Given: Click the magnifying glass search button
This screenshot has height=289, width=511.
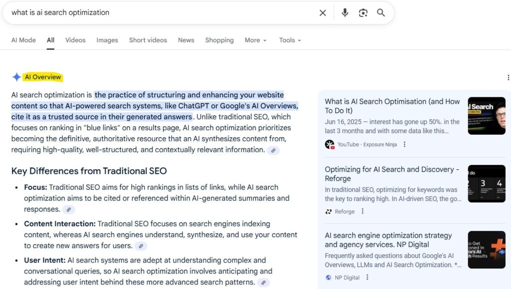Looking at the screenshot, I should click(x=381, y=13).
